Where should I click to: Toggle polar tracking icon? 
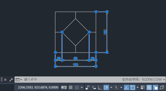(106, 87)
